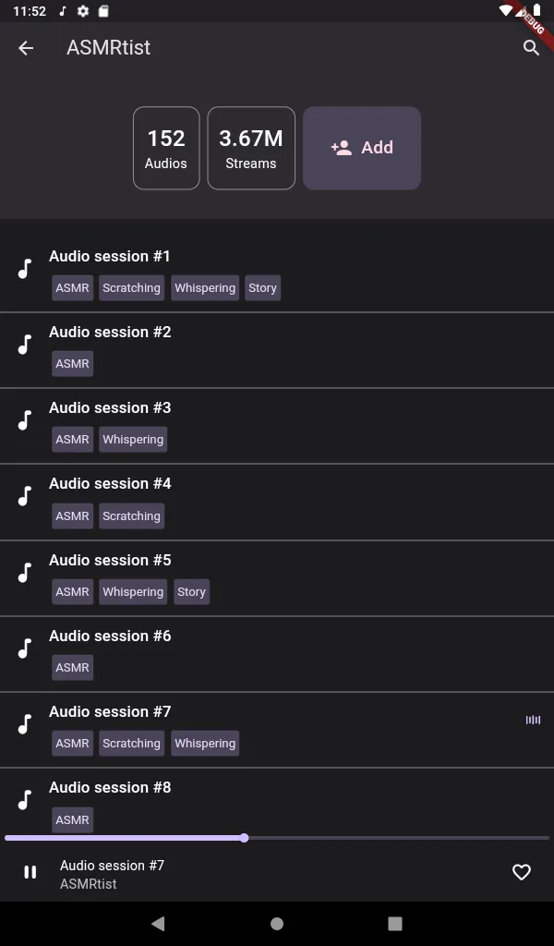View the 152 Audios stat card

click(x=166, y=148)
